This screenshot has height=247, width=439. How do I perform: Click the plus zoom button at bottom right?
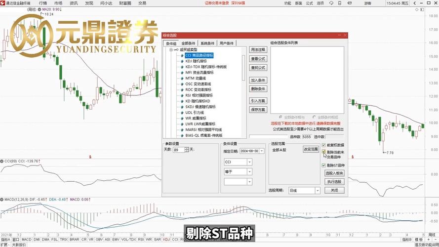pyautogui.click(x=429, y=240)
